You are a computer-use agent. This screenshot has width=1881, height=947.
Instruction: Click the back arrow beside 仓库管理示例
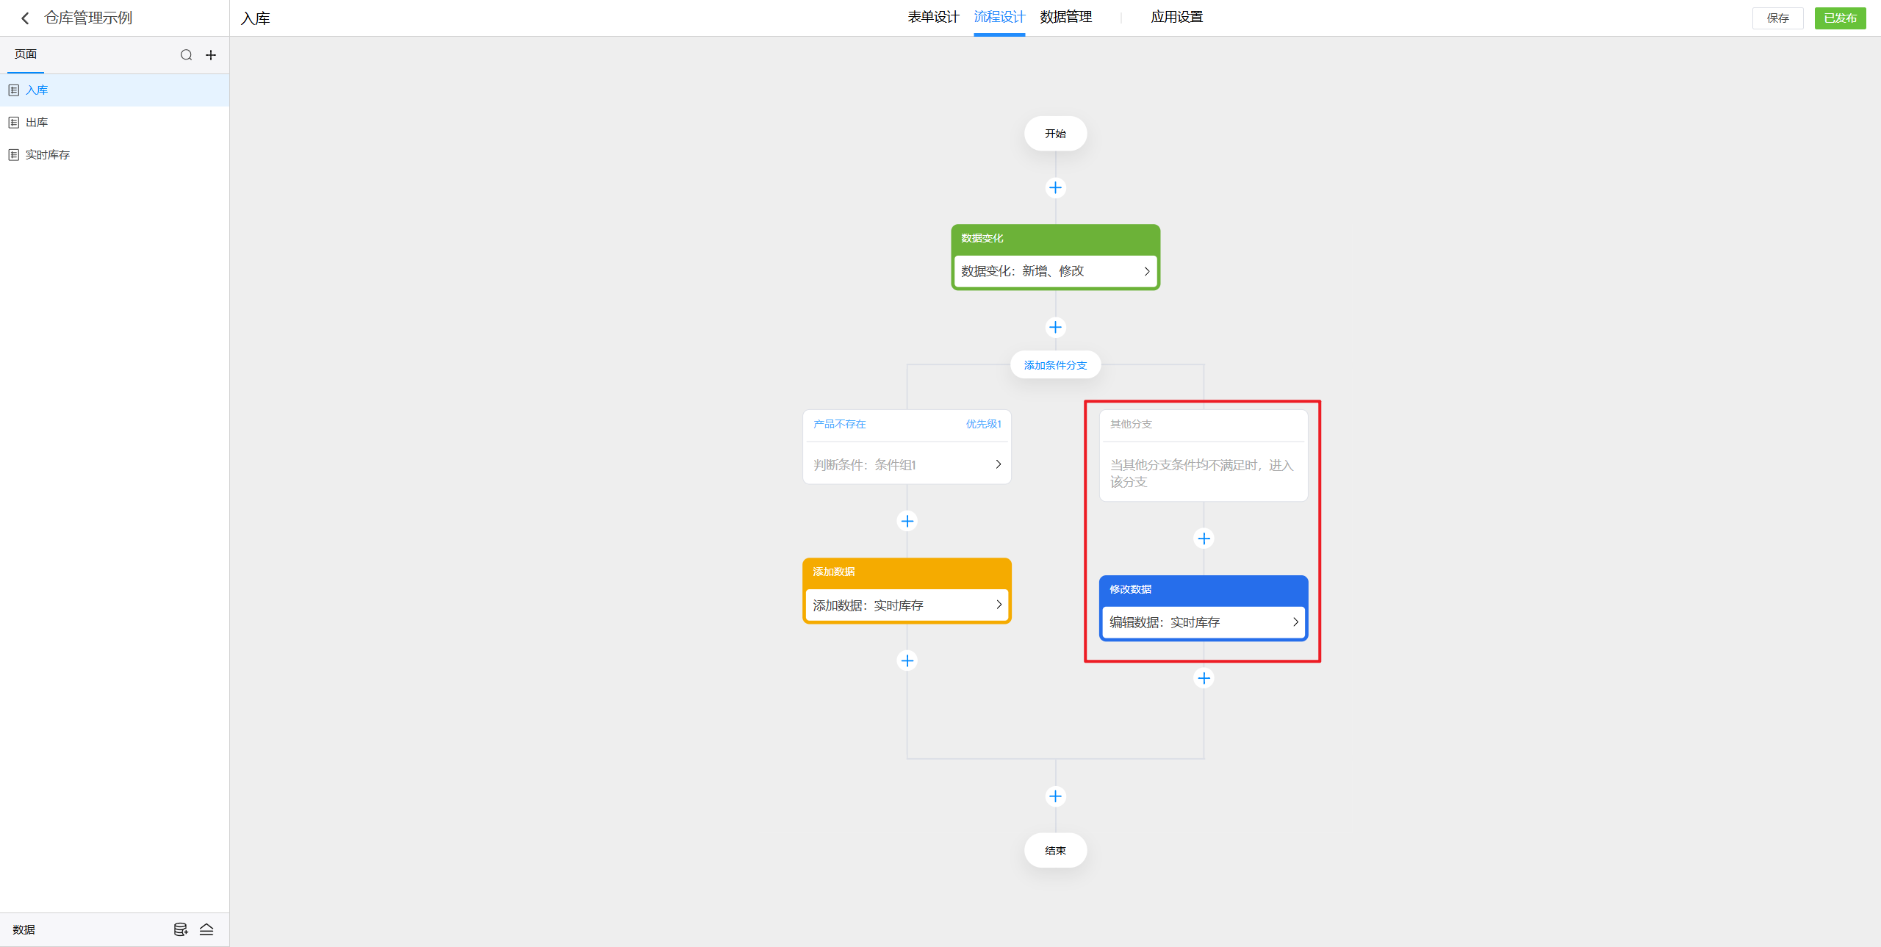click(x=25, y=18)
